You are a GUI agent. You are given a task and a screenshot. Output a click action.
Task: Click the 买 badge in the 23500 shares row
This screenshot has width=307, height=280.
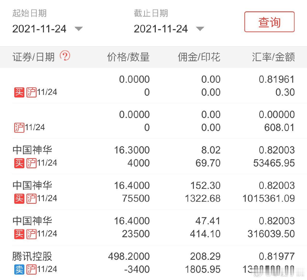pos(19,234)
